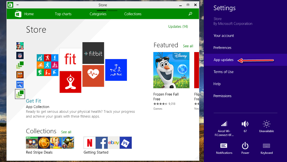Open the Categories tab
The width and height of the screenshot is (287, 162).
point(98,14)
